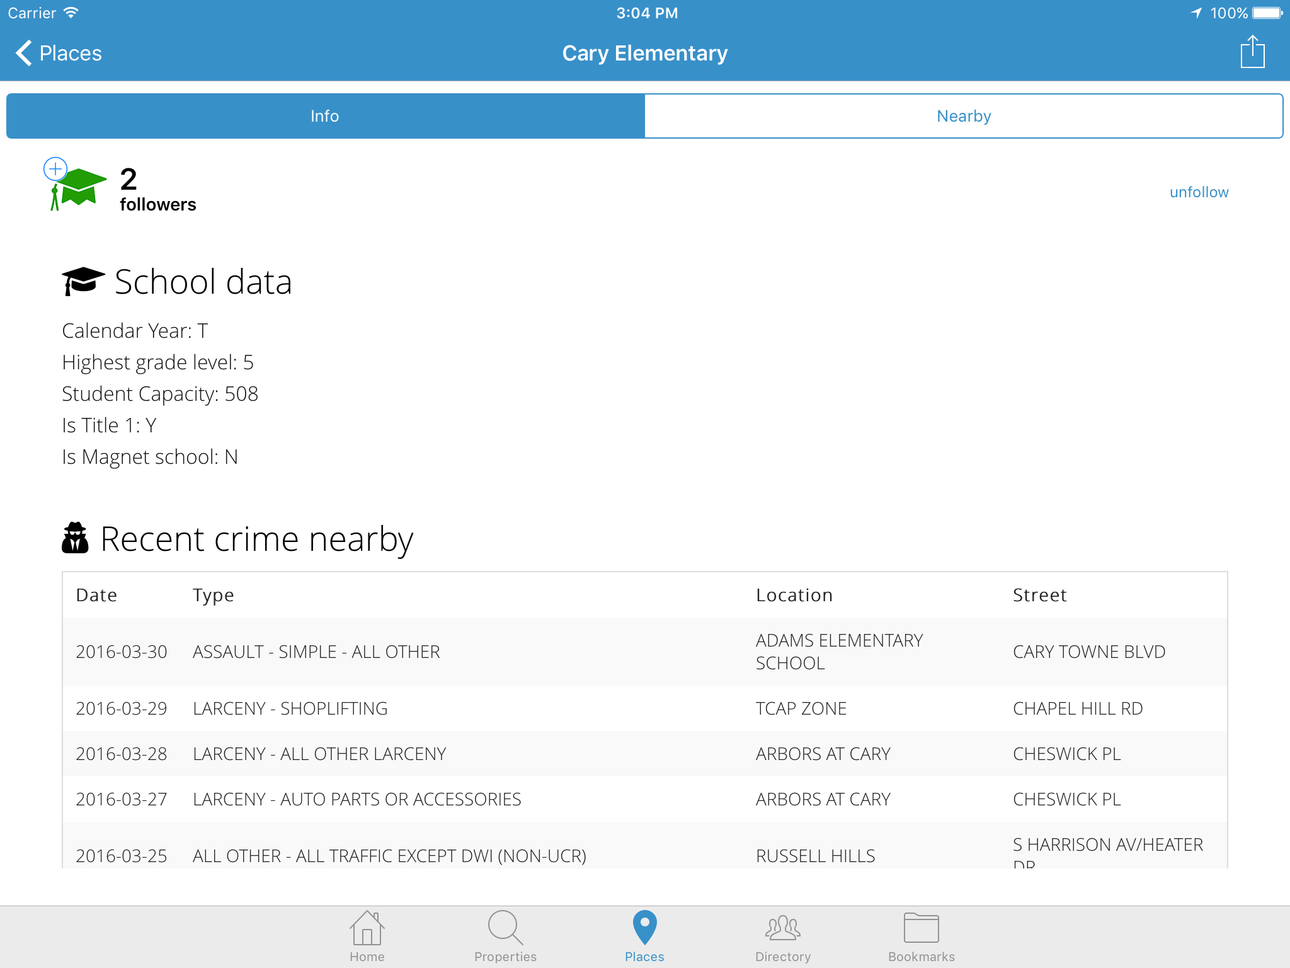Tap the crime spy icon
Screen dimensions: 1290x968
click(x=75, y=538)
